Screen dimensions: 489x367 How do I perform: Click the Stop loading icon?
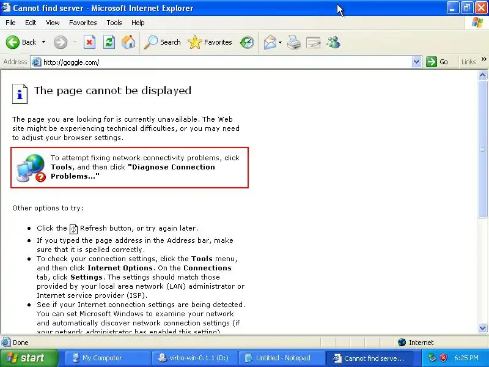coord(89,42)
